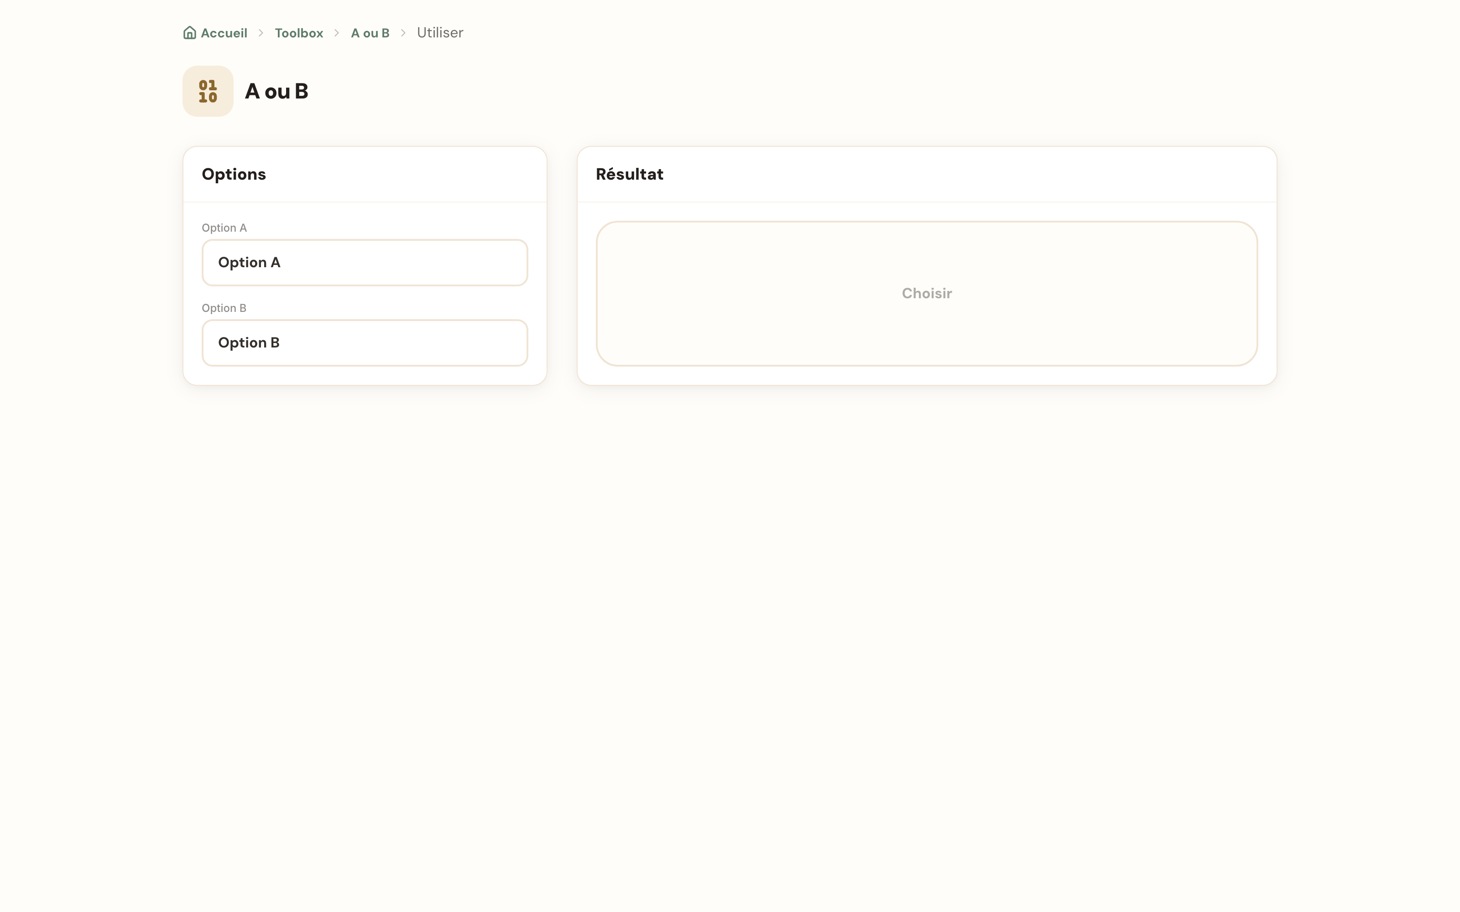Click the Choisir result button
This screenshot has width=1460, height=912.
point(927,293)
